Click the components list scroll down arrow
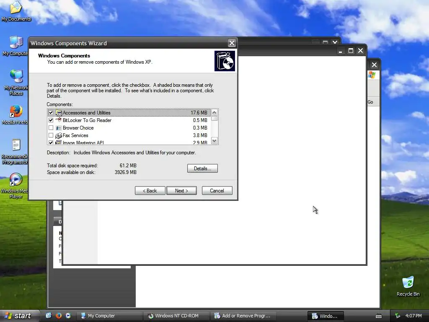The height and width of the screenshot is (322, 429). 214,141
